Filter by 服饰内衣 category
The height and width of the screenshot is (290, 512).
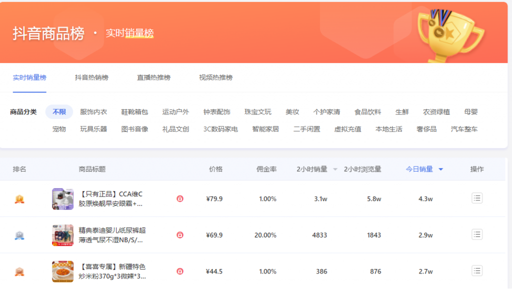93,112
